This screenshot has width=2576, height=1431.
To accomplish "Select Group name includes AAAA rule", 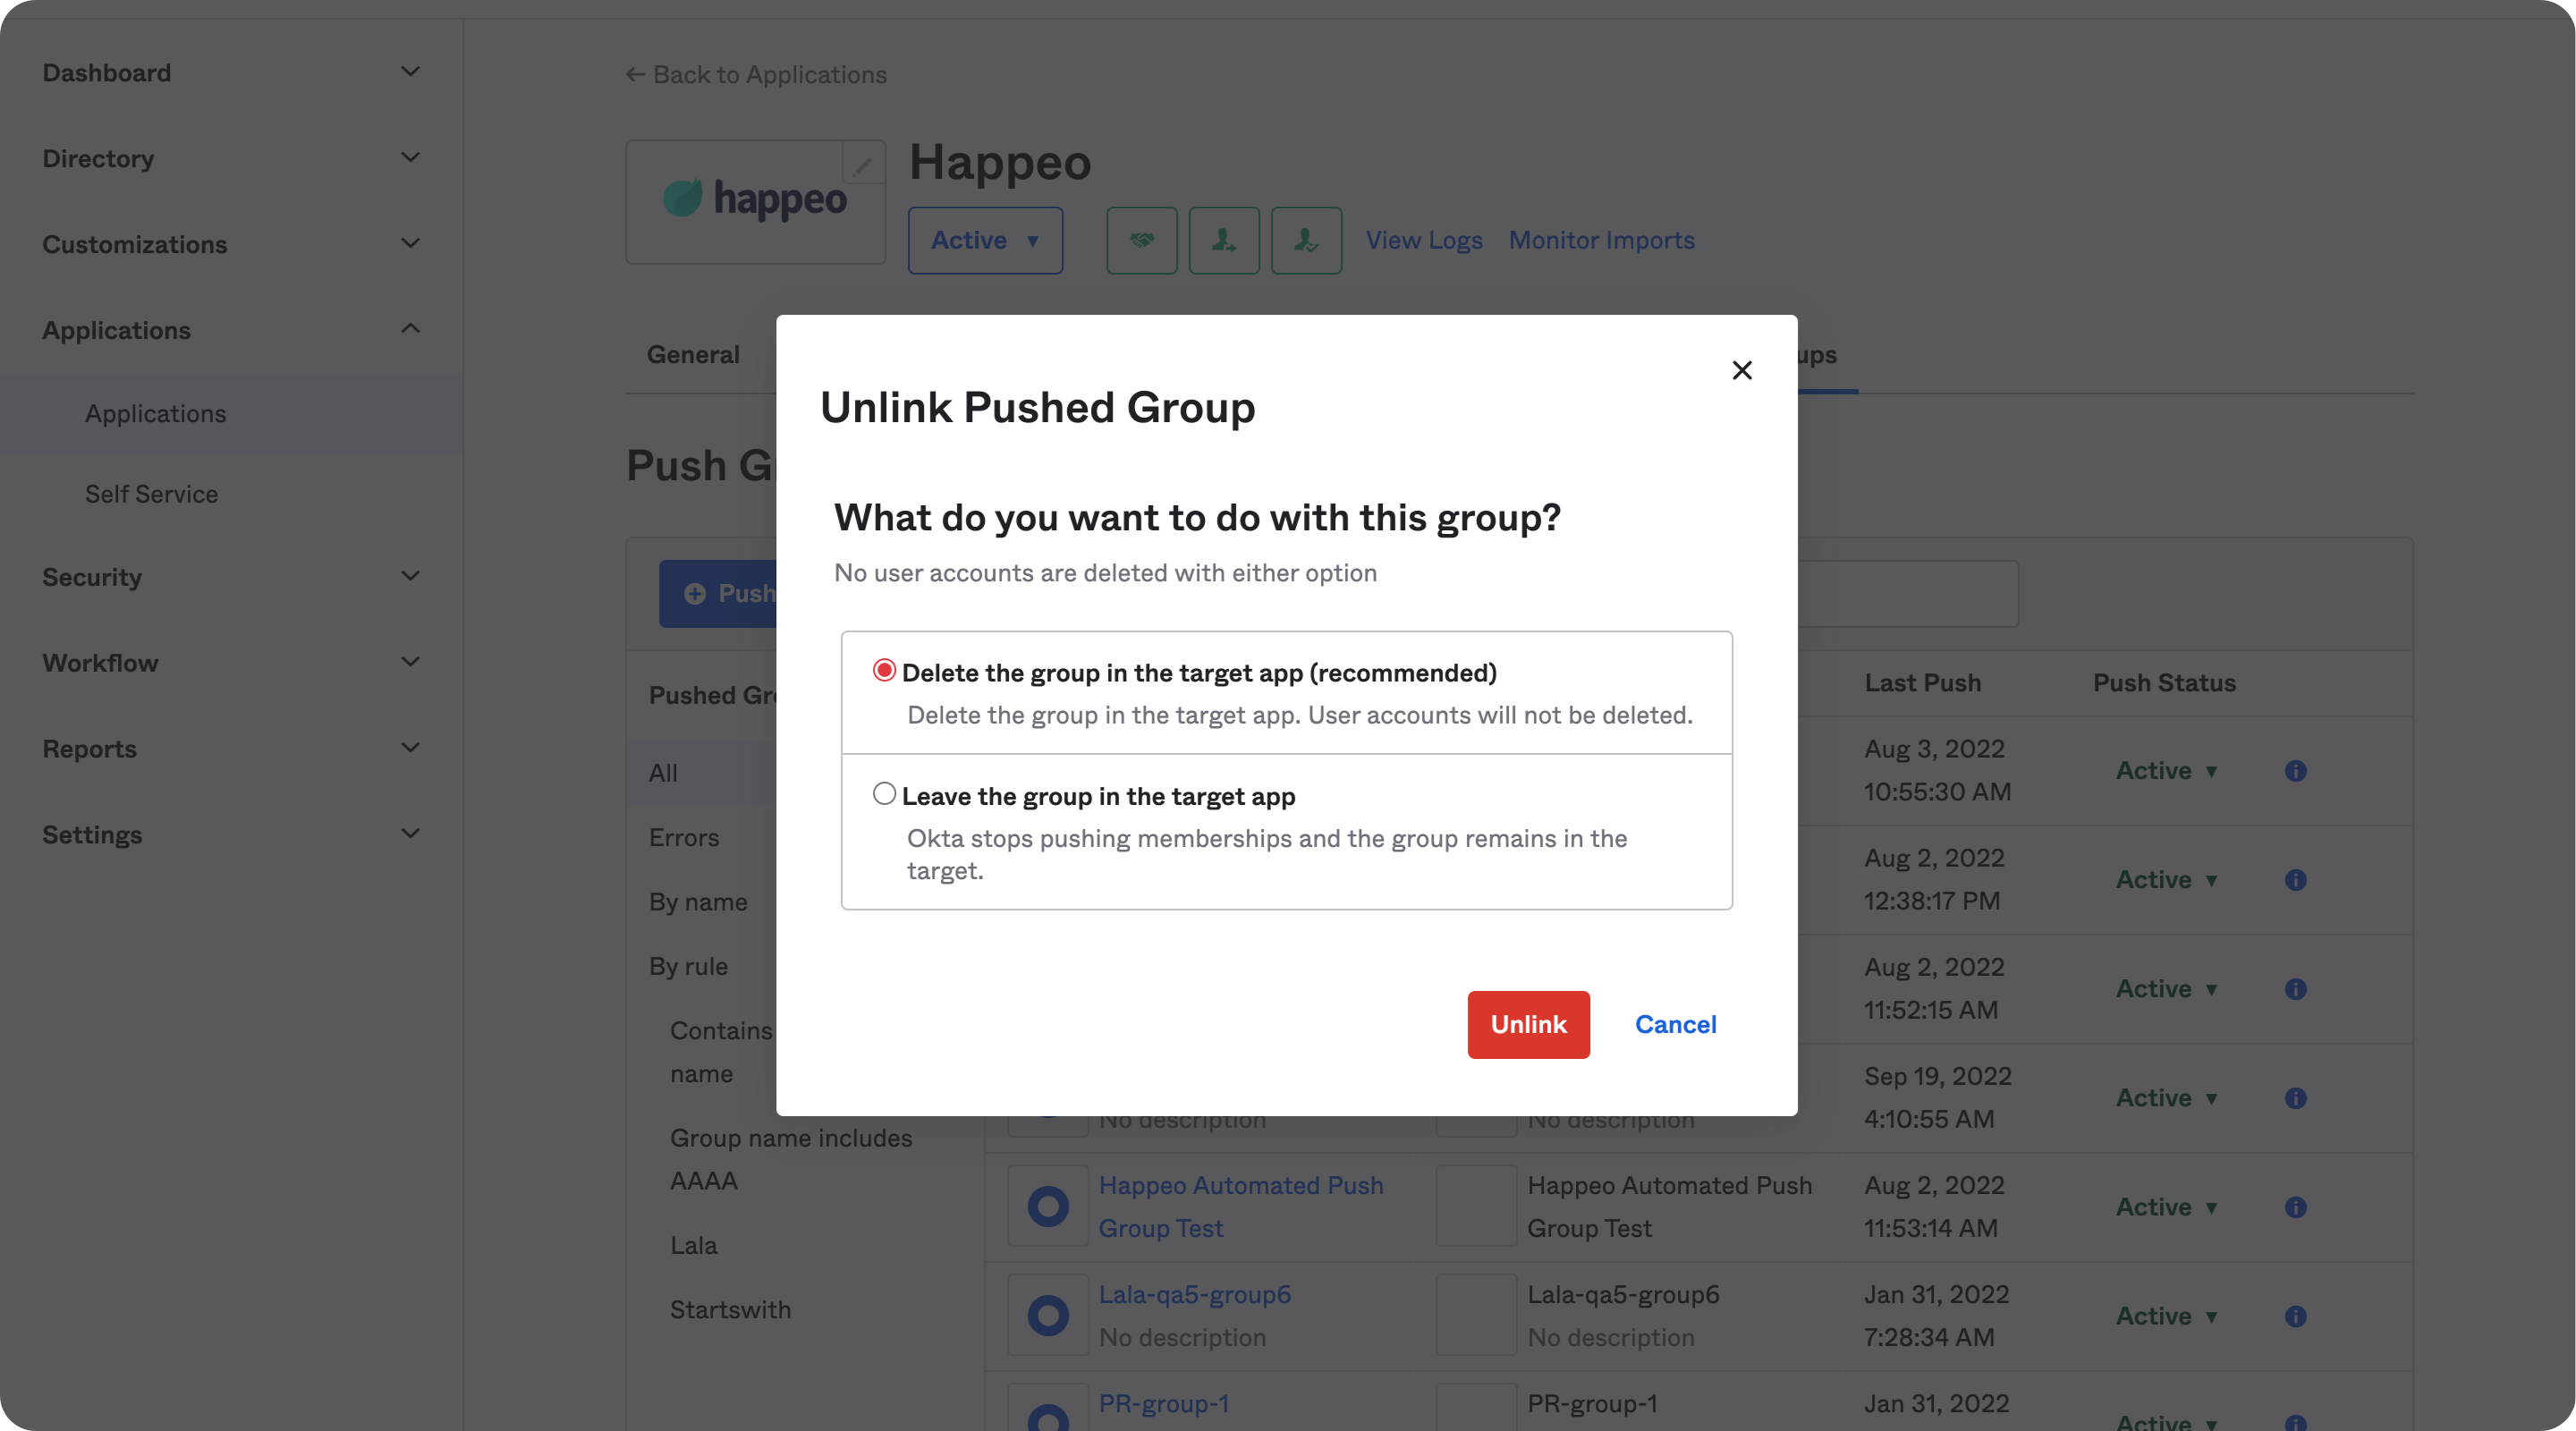I will click(x=791, y=1159).
